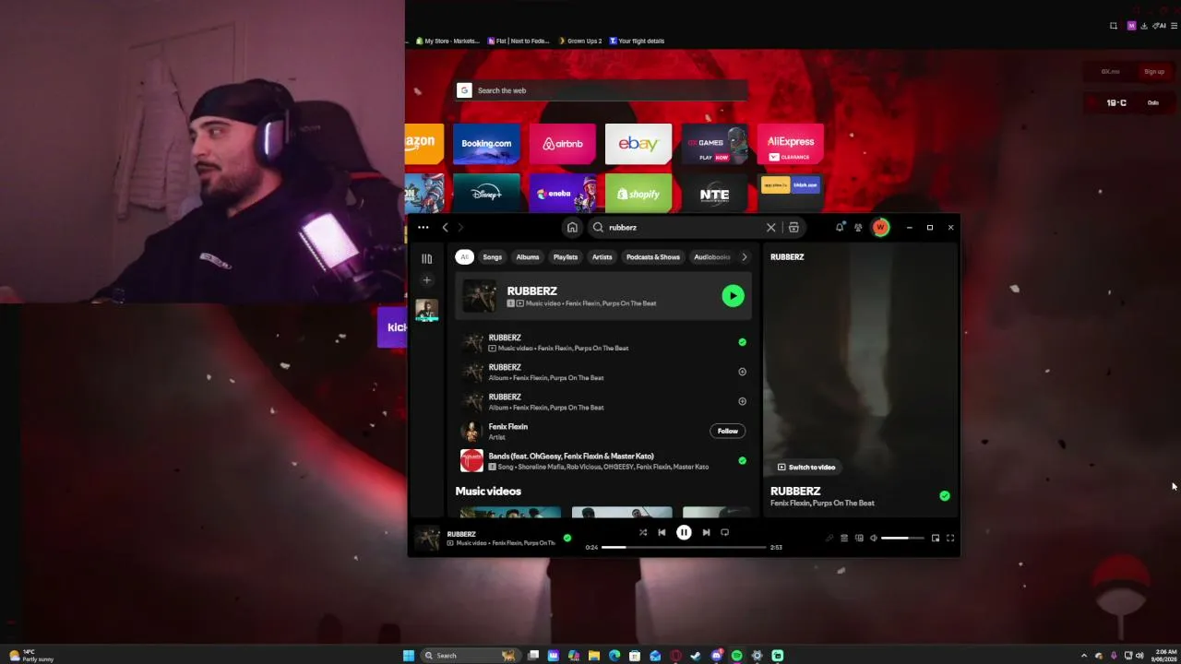Viewport: 1181px width, 664px height.
Task: Open Connect to a device
Action: (859, 538)
